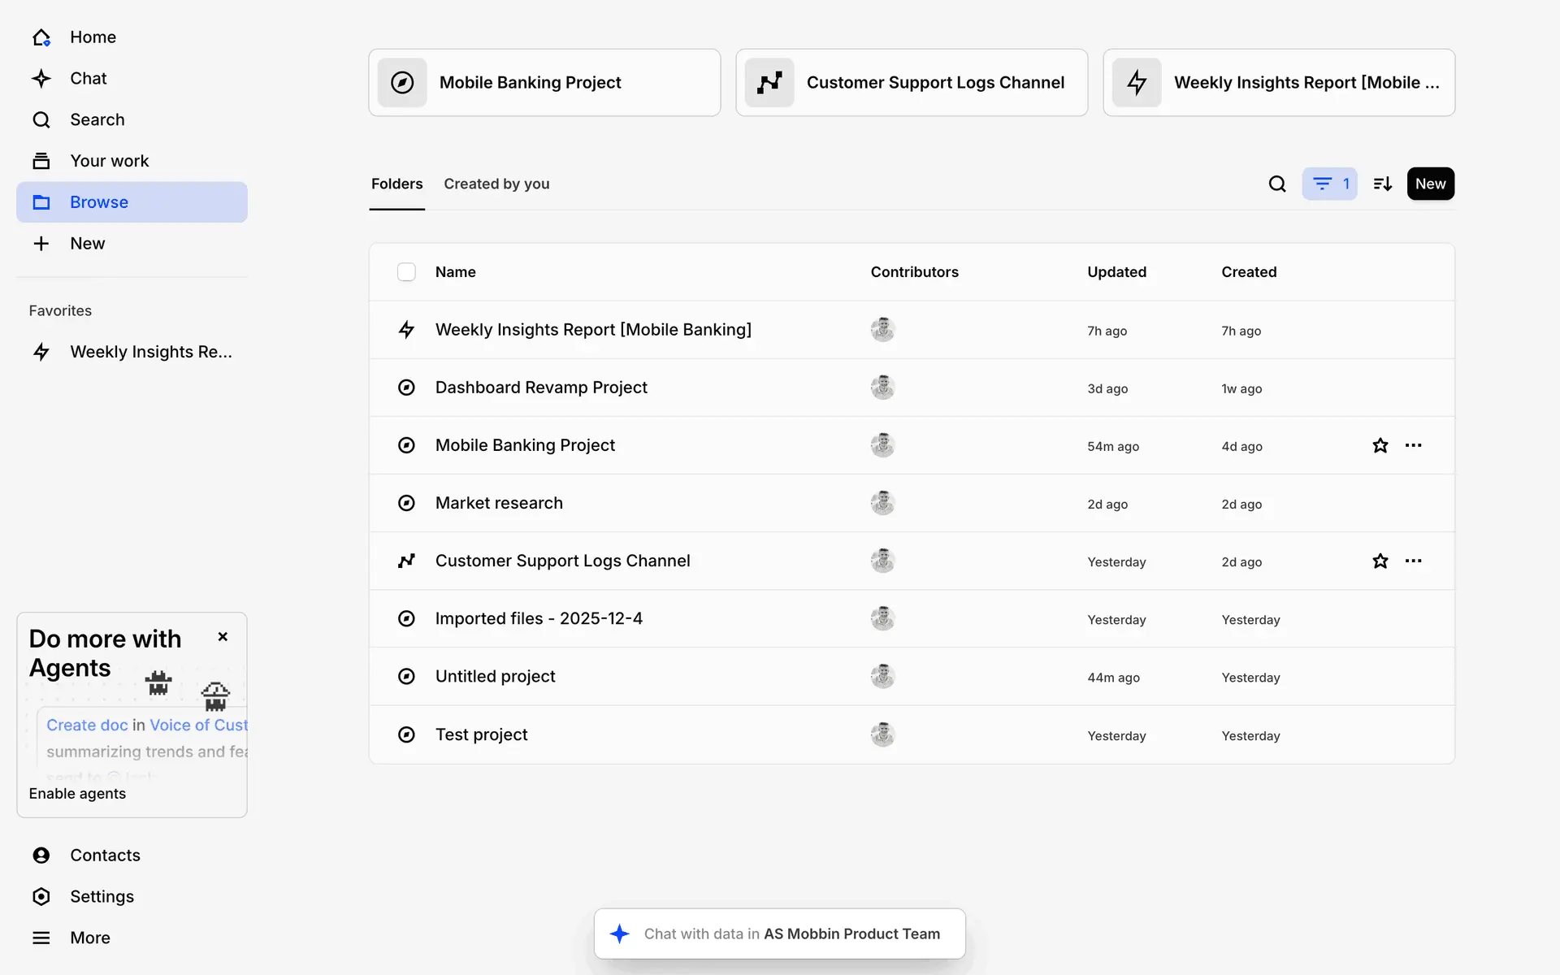This screenshot has width=1560, height=975.
Task: Open Contacts in the sidebar
Action: pos(105,855)
